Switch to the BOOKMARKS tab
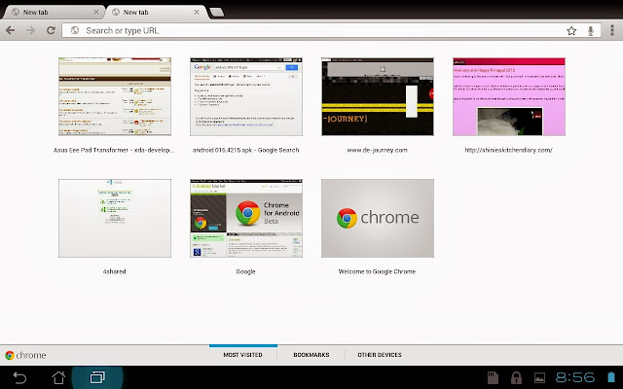The height and width of the screenshot is (389, 623). tap(311, 354)
